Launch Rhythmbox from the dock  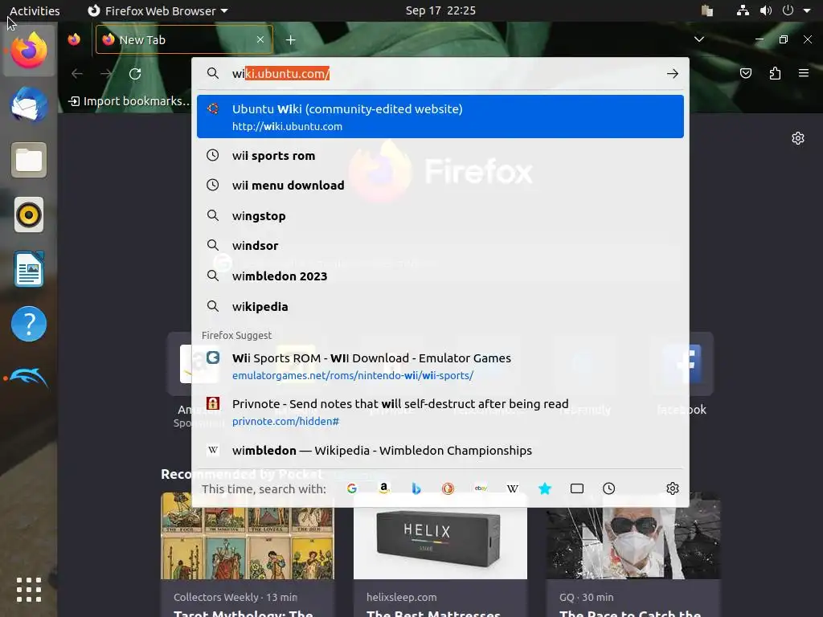[x=29, y=215]
